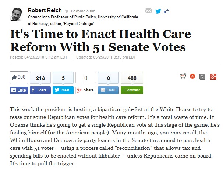
Task: Share the article on Tumblr
Action: coord(202,77)
